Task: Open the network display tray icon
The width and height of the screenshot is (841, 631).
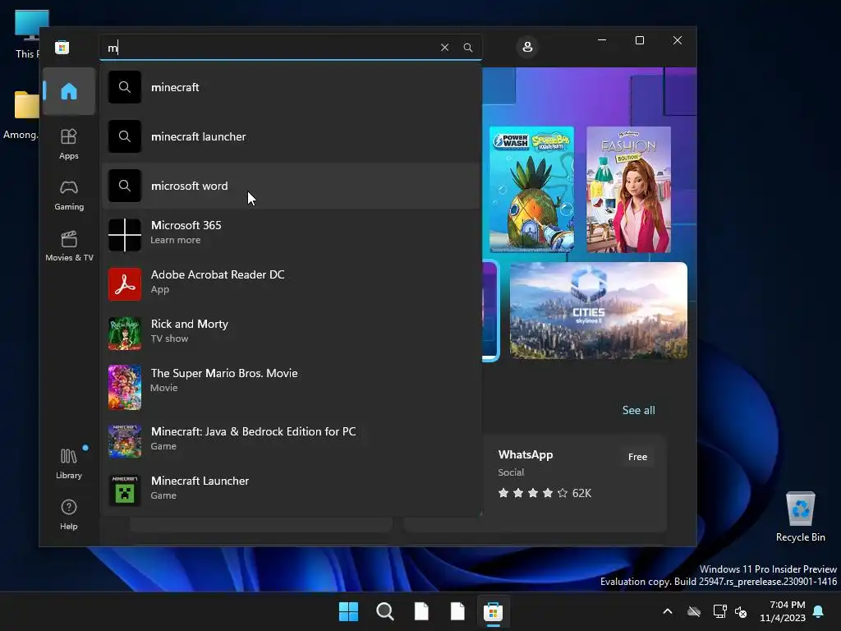Action: click(x=719, y=611)
